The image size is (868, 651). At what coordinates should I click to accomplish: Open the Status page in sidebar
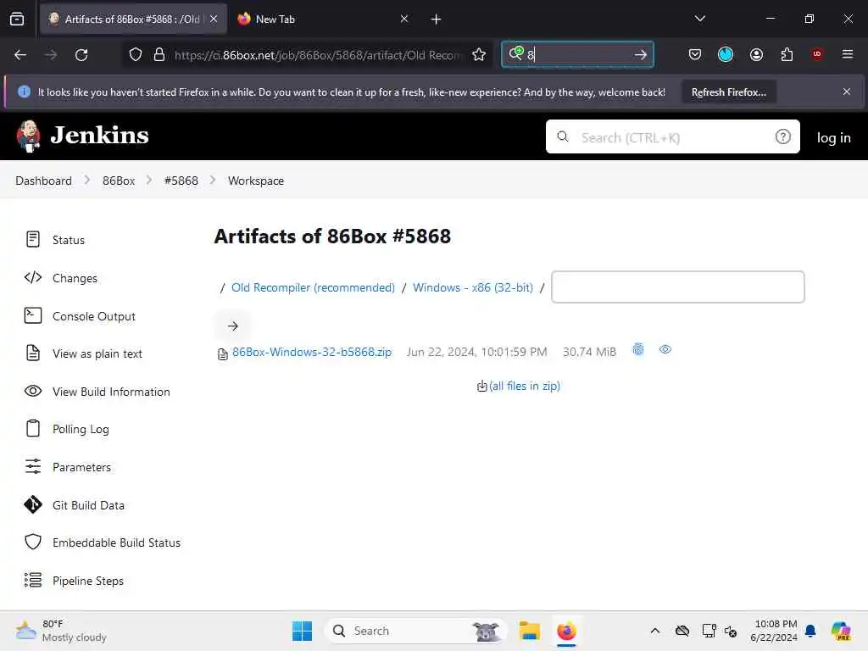pos(55,240)
